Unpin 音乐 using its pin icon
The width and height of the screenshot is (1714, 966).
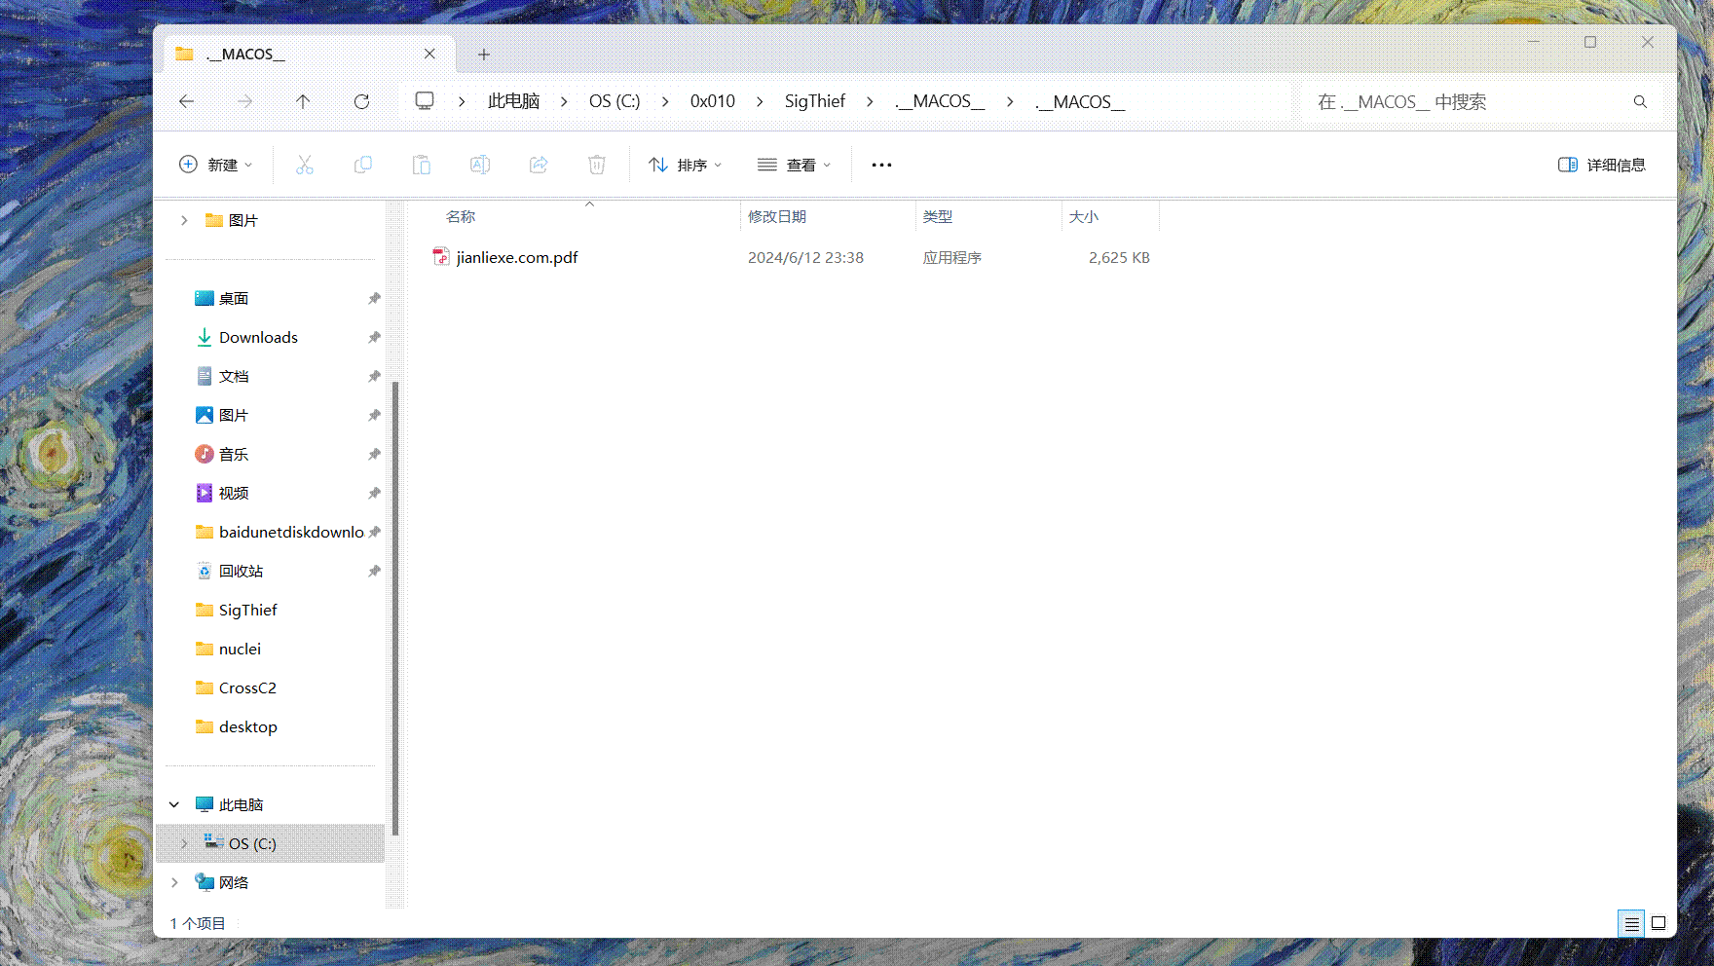click(374, 454)
